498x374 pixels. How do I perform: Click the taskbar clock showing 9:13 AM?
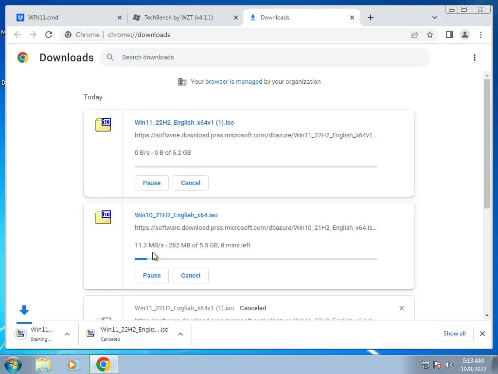[x=473, y=365]
